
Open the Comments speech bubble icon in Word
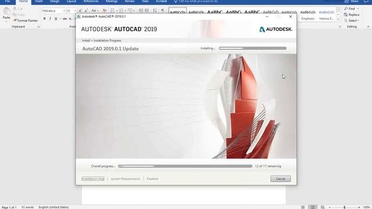click(366, 1)
